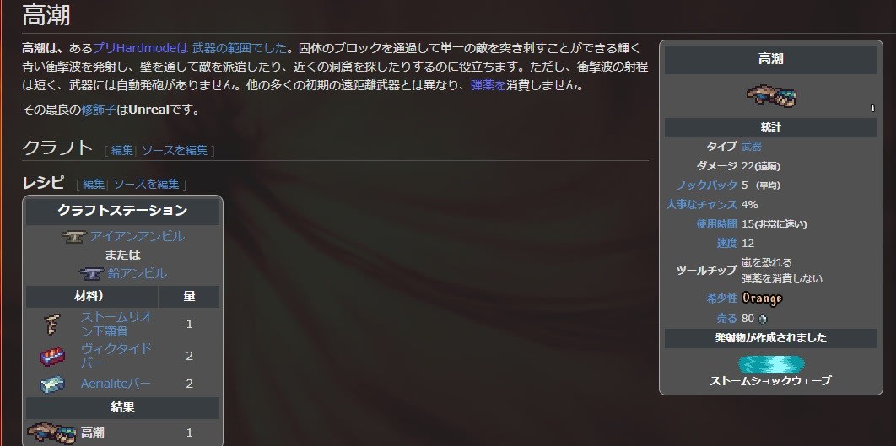Click the 編集 link next to クラフト heading
The height and width of the screenshot is (446, 896).
(121, 150)
